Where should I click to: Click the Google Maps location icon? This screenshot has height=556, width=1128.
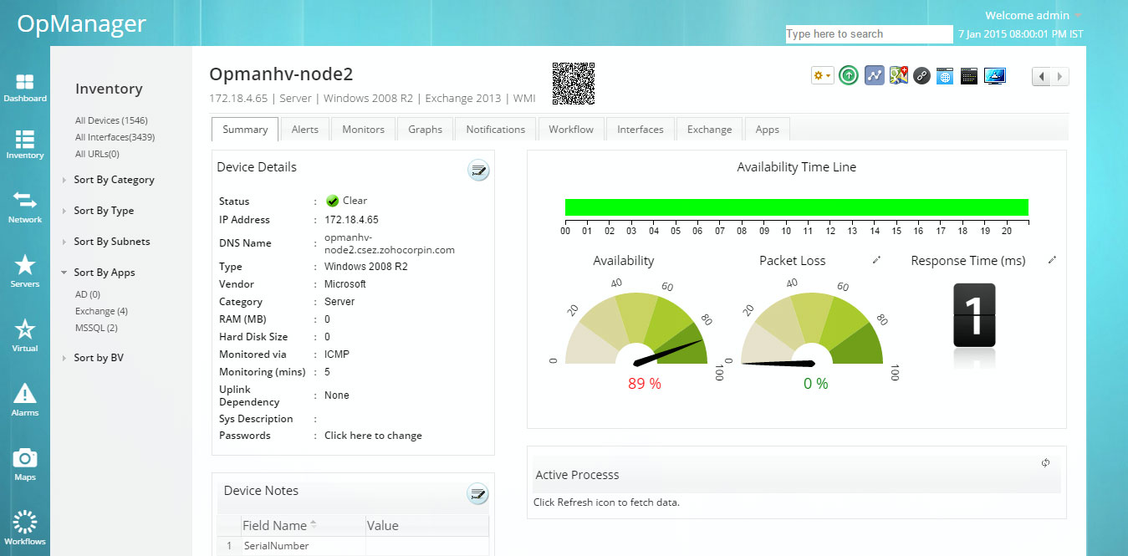[x=897, y=75]
